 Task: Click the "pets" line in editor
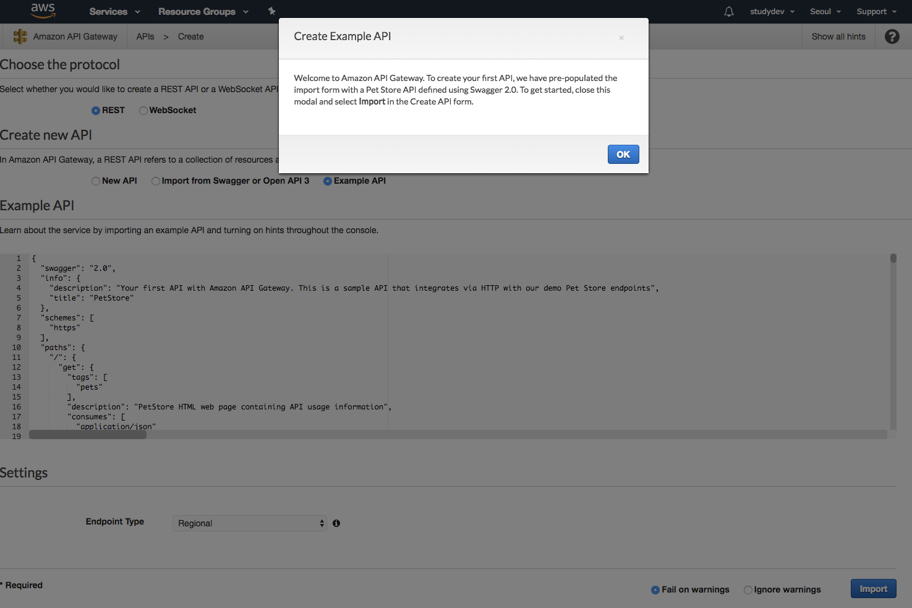pos(89,387)
